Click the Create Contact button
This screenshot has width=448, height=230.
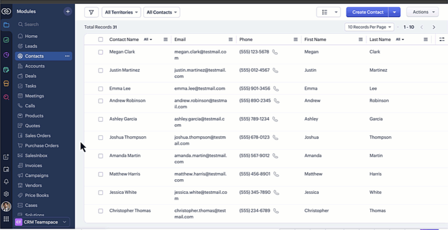point(367,12)
